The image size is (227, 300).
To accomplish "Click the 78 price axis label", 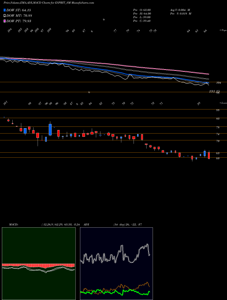I will 218,127.
